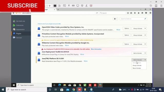Open the history clock icon in the top toolbar
164x92 pixels.
click(151, 6)
